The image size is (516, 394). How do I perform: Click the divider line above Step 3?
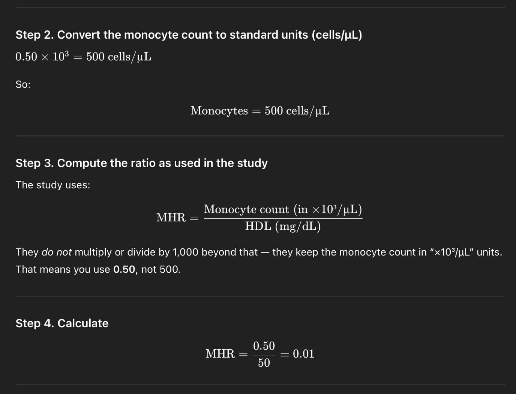click(260, 136)
